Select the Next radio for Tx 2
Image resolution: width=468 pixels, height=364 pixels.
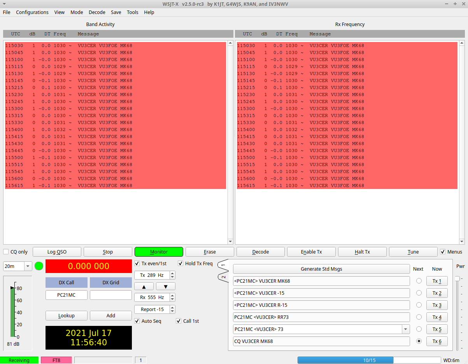[x=419, y=293]
